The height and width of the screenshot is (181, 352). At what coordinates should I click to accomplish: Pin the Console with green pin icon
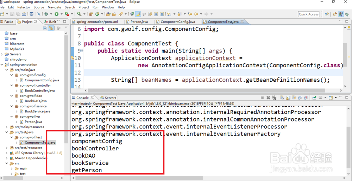click(x=314, y=98)
